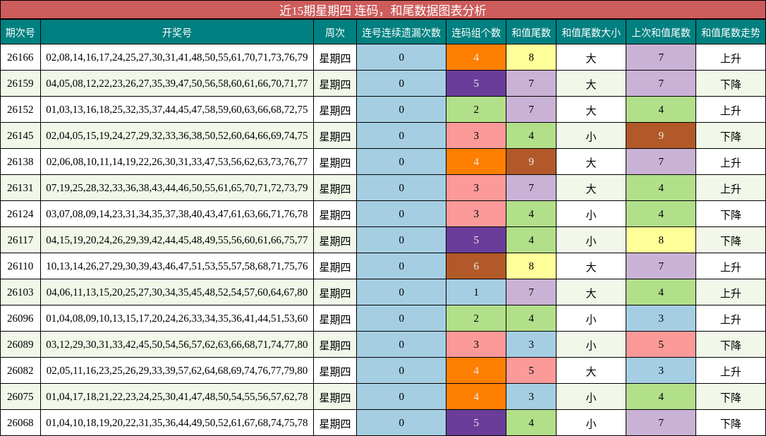Screen dimensions: 766x436
Task: Select issue number 26075
Action: coord(20,397)
